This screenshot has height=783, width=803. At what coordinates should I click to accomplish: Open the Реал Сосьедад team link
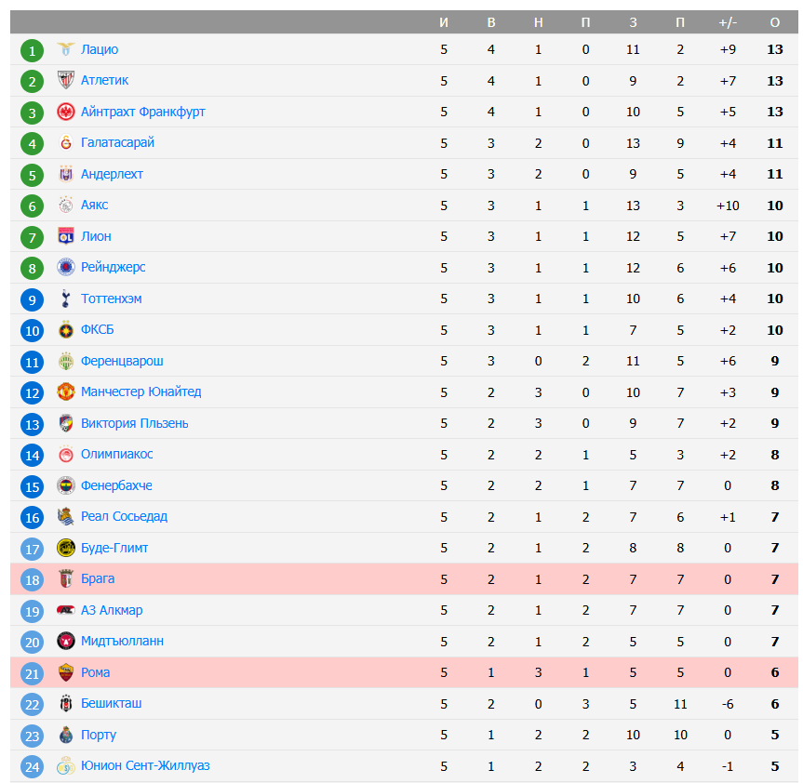click(124, 516)
